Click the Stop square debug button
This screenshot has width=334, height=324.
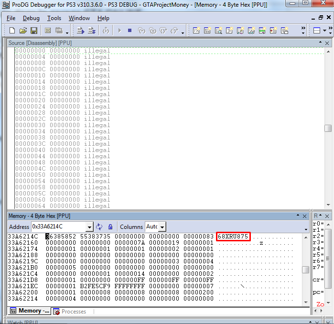129,31
